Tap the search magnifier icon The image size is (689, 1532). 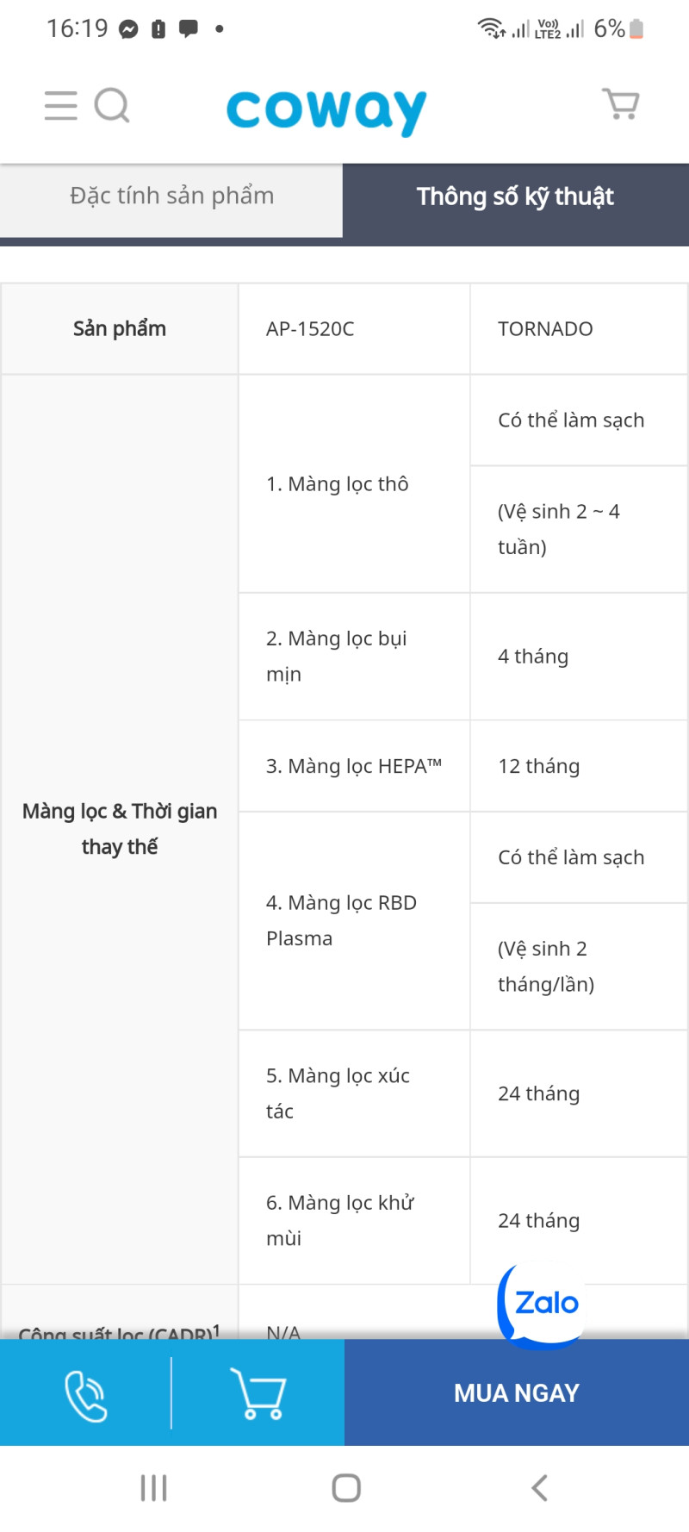point(112,106)
